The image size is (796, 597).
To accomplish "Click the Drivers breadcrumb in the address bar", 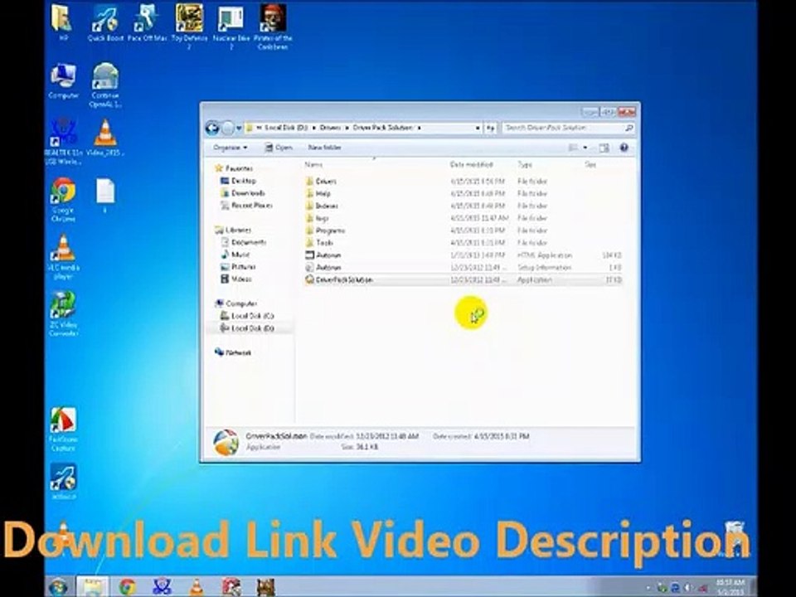I will (330, 128).
